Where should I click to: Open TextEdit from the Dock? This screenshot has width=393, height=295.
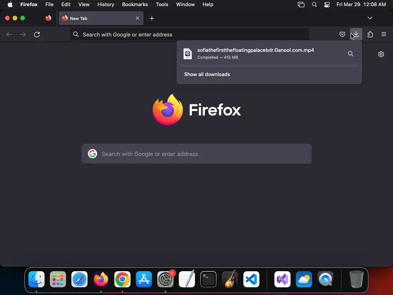tap(187, 279)
